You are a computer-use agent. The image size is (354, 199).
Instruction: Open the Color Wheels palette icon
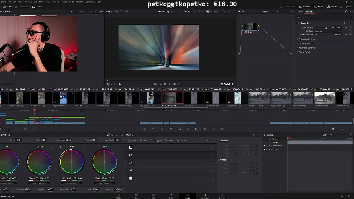tap(8, 129)
